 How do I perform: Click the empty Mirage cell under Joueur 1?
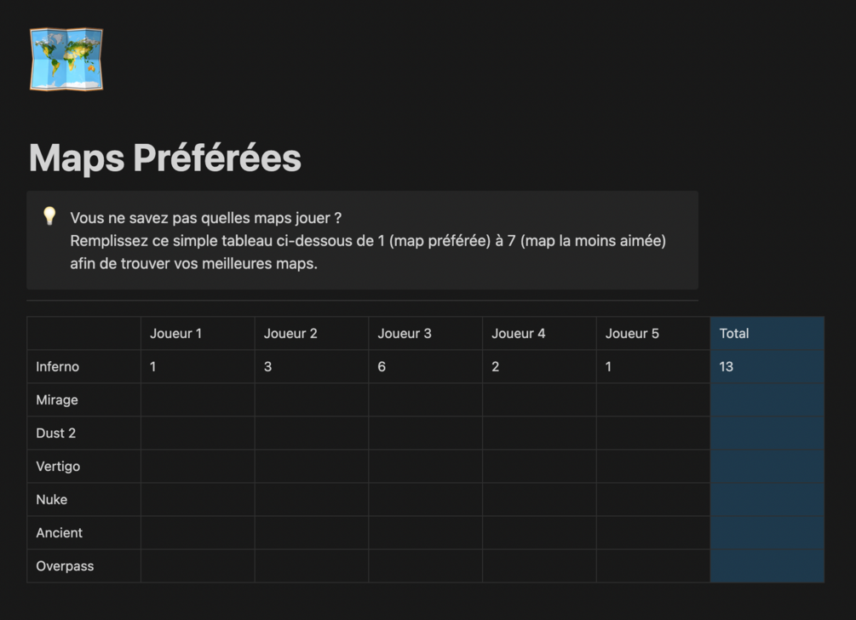click(x=198, y=400)
